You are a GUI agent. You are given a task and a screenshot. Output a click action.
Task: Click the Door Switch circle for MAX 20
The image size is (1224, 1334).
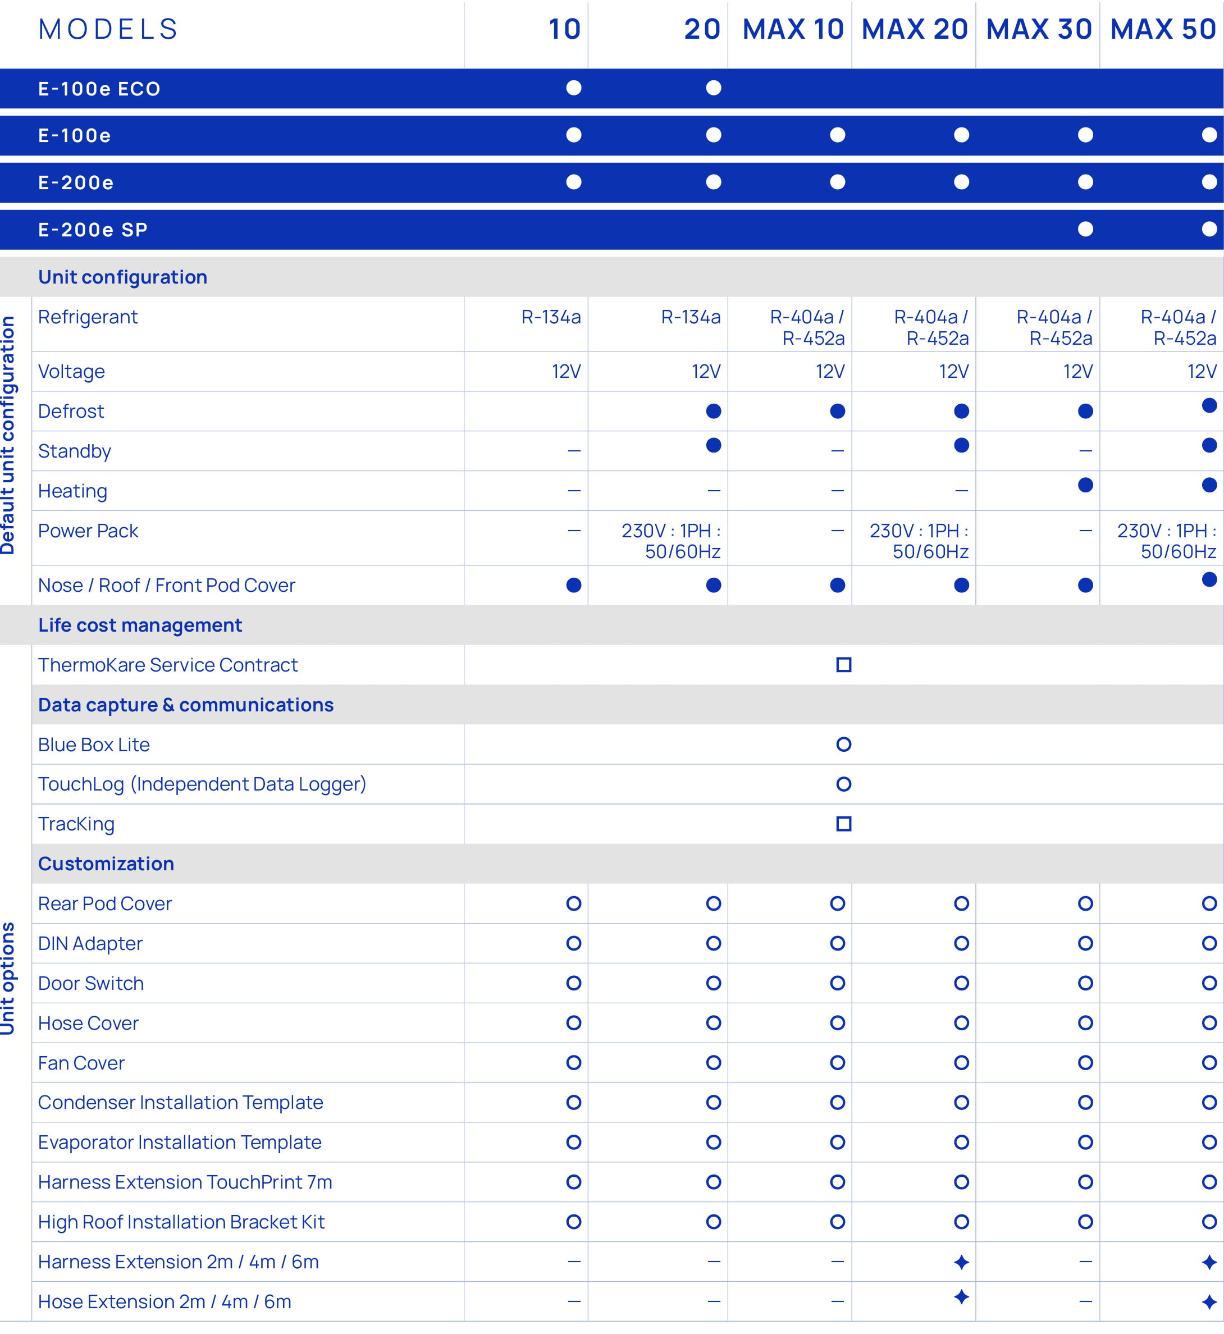961,983
